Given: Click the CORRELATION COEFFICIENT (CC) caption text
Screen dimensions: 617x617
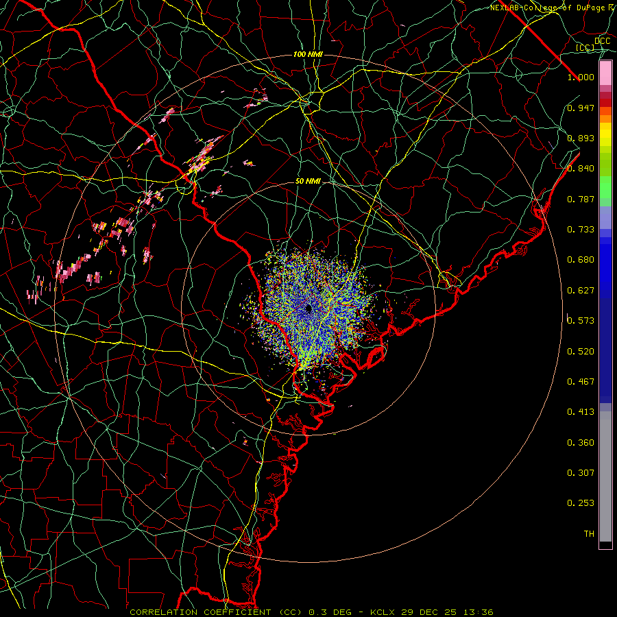Looking at the screenshot, I should [216, 612].
